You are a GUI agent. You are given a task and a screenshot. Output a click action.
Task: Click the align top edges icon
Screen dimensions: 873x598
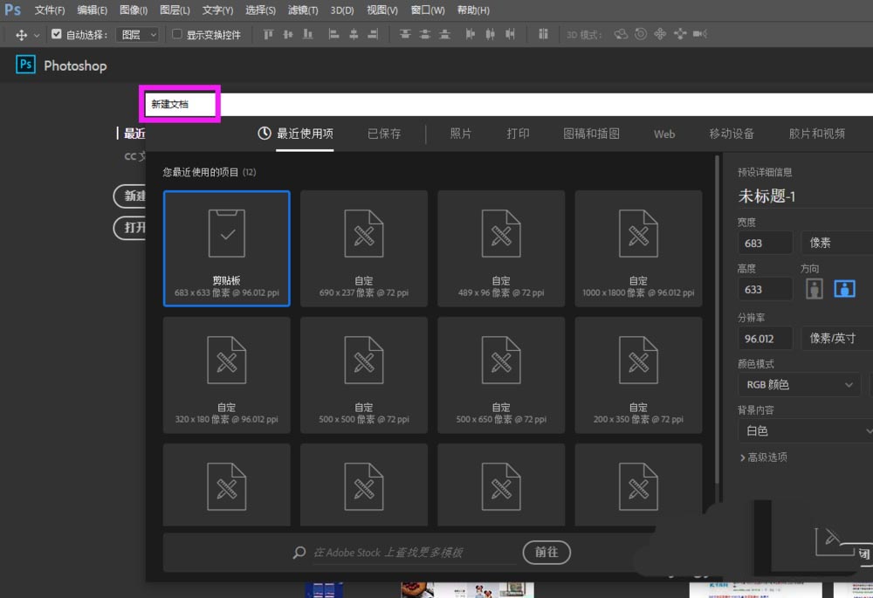pyautogui.click(x=268, y=33)
